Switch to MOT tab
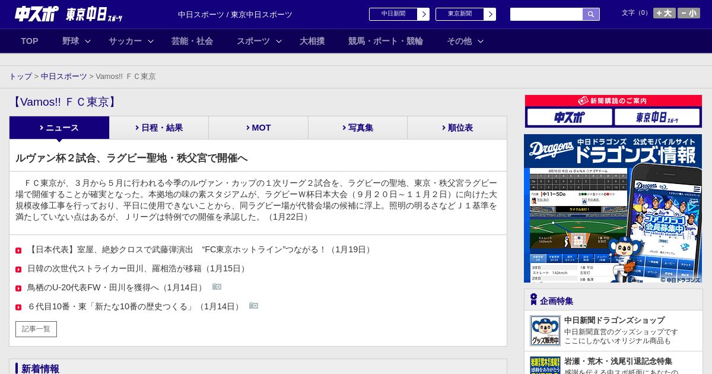712x374 pixels. tap(259, 128)
